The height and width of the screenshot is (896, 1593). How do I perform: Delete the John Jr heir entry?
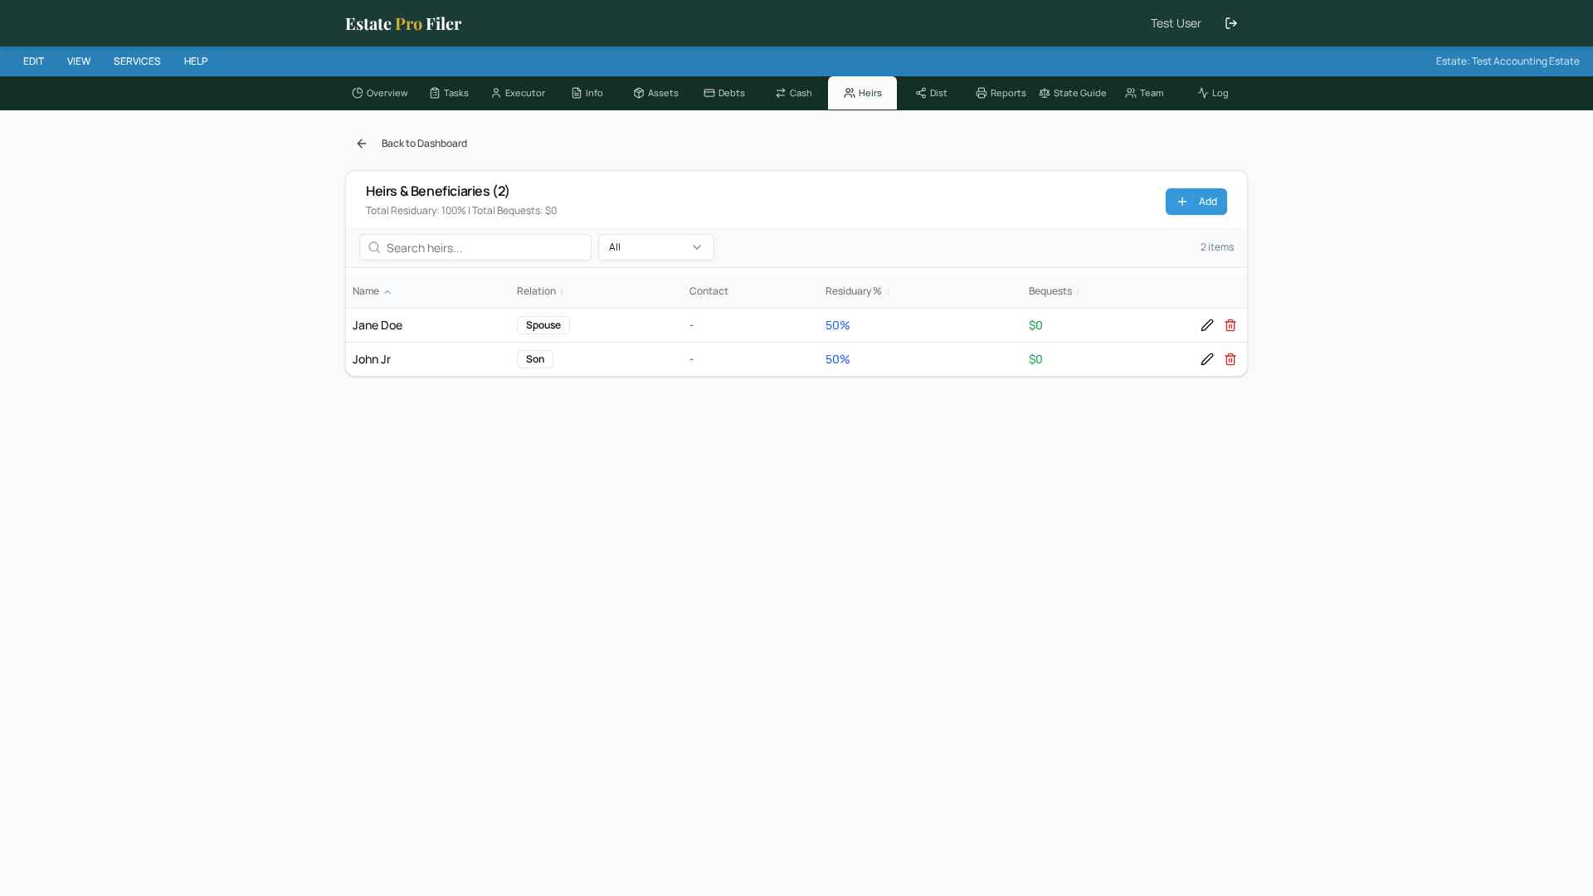(x=1230, y=359)
